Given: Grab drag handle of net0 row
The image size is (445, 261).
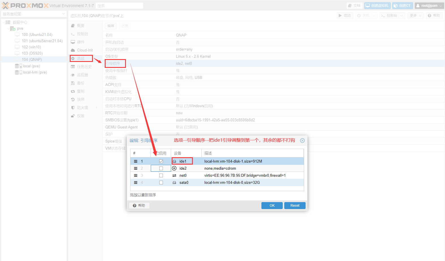Looking at the screenshot, I should [136, 175].
